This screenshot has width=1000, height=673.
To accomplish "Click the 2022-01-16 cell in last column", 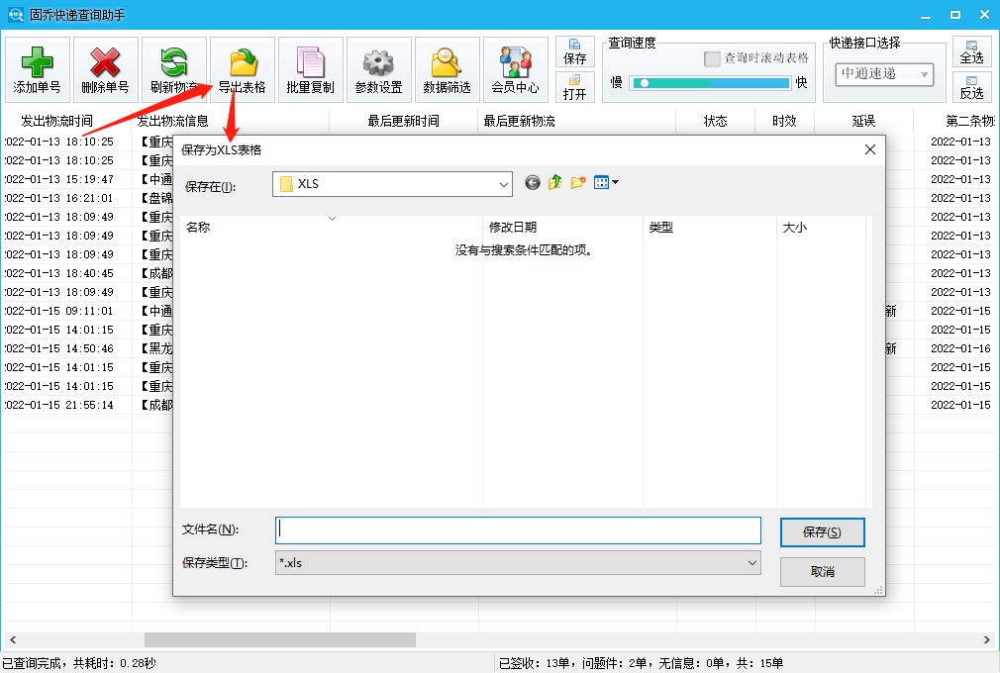I will pos(960,348).
